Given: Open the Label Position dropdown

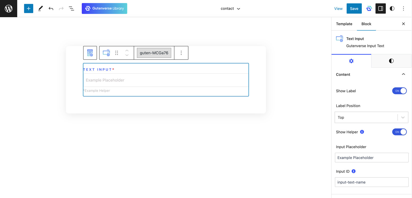Looking at the screenshot, I should (x=371, y=117).
